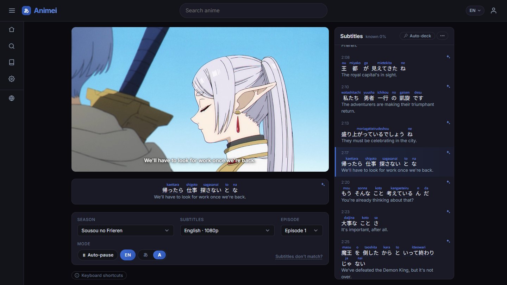Toggle the EN subtitle mode button
This screenshot has height=285, width=507.
click(x=128, y=255)
